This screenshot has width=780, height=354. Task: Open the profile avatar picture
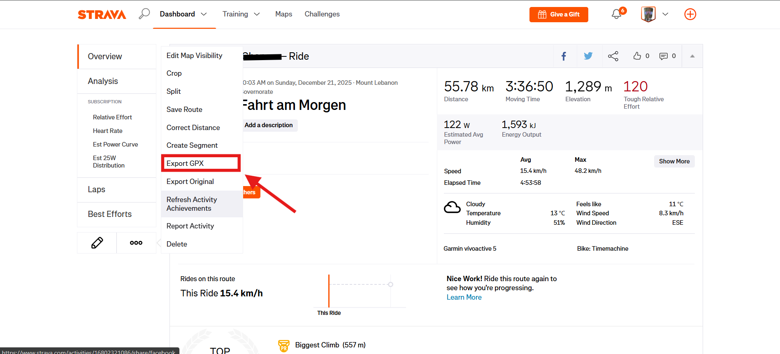648,14
